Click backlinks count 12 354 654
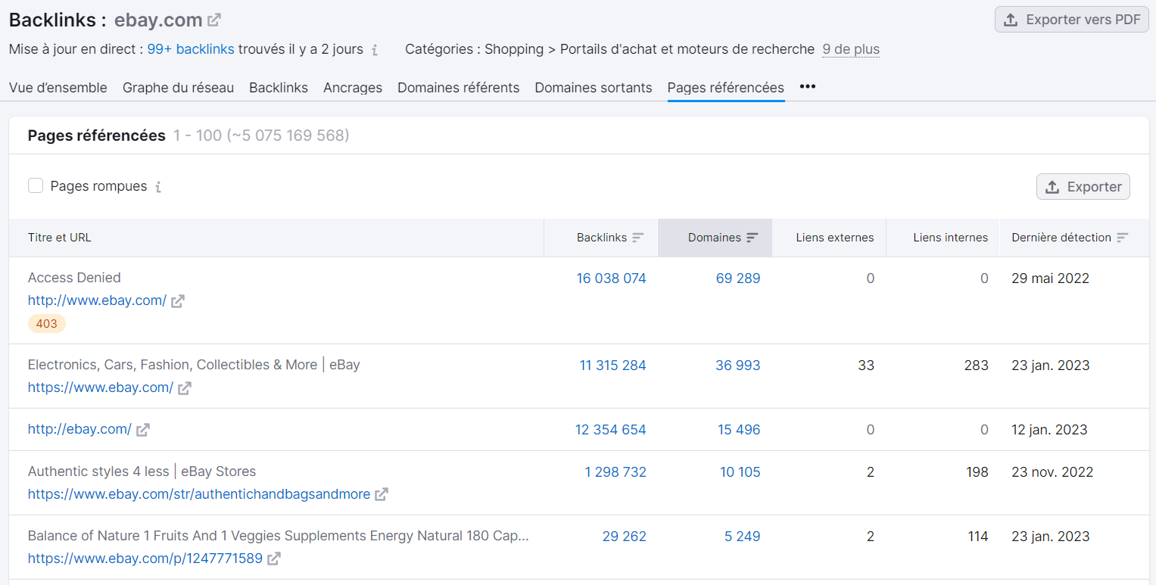This screenshot has width=1156, height=585. click(x=611, y=430)
